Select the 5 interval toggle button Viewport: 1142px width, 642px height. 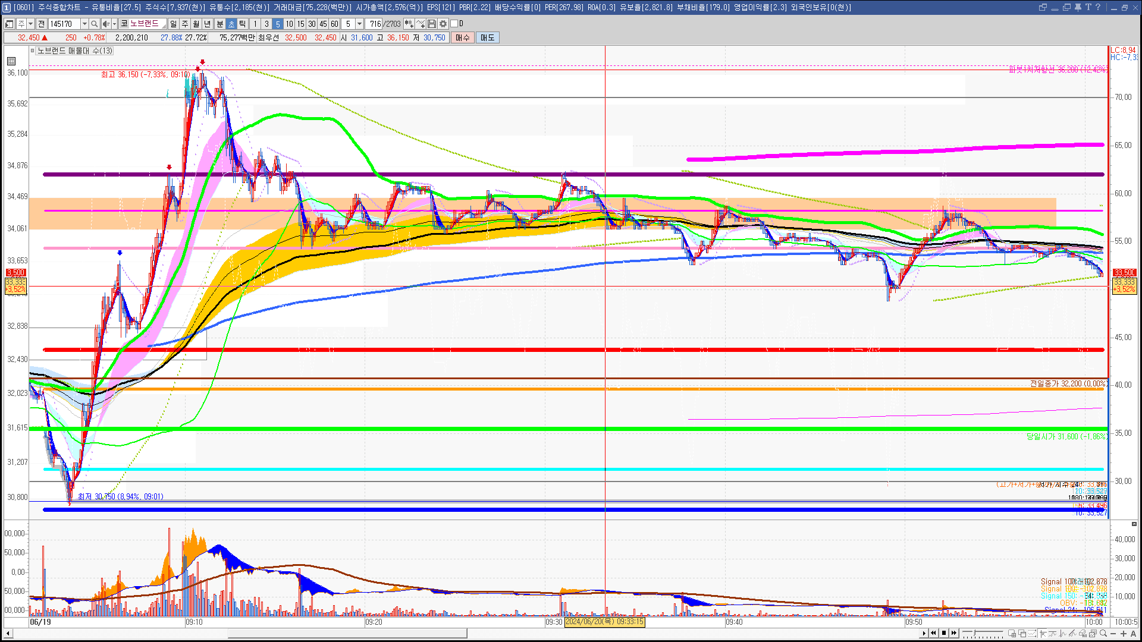tap(277, 24)
